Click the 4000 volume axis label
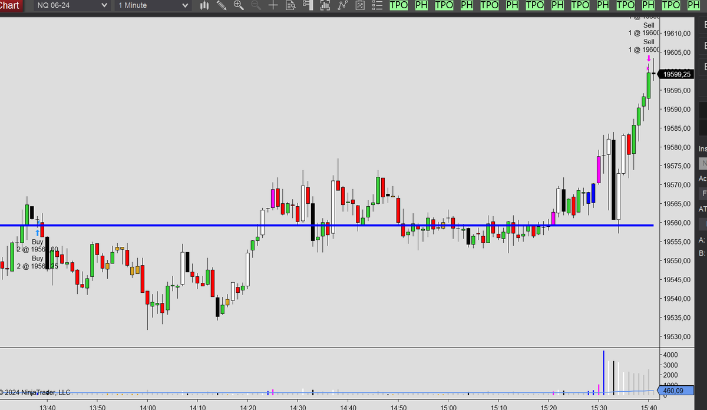The height and width of the screenshot is (410, 707). point(671,355)
